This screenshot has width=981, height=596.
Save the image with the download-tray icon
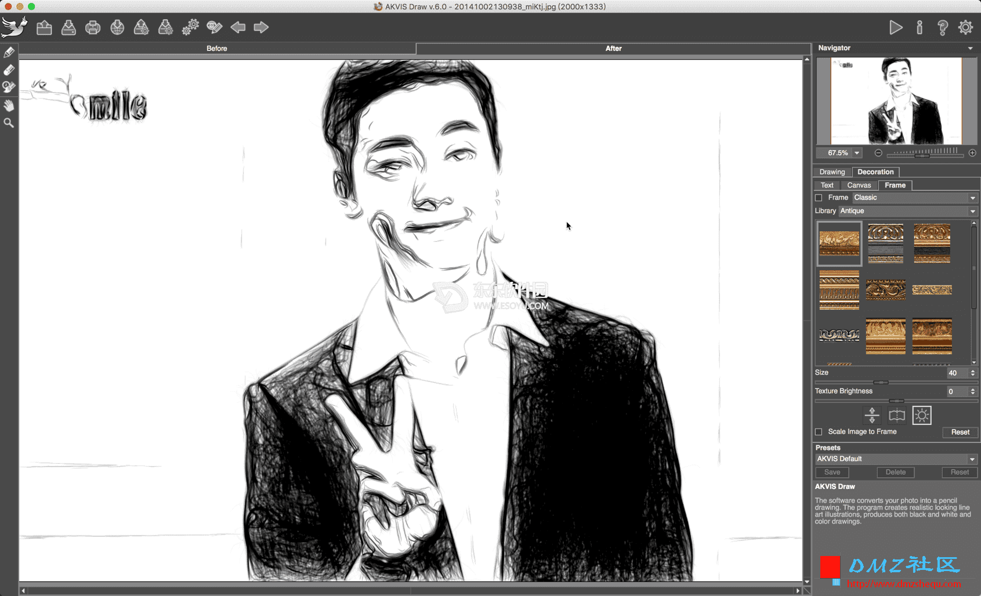pyautogui.click(x=68, y=27)
